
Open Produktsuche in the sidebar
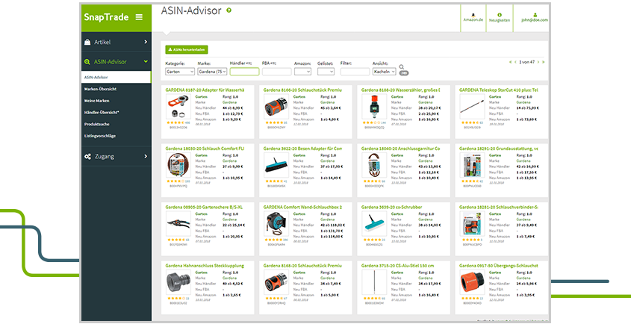click(x=96, y=124)
